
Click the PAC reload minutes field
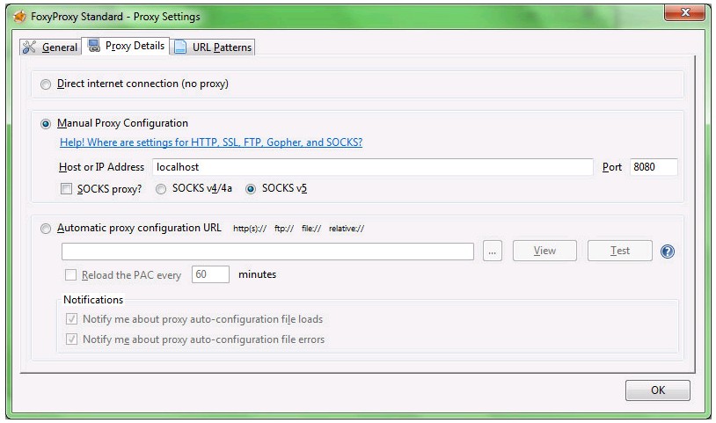[x=210, y=274]
